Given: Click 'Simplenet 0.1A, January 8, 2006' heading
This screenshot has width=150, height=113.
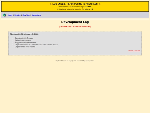Looking at the screenshot, I should [24, 34].
